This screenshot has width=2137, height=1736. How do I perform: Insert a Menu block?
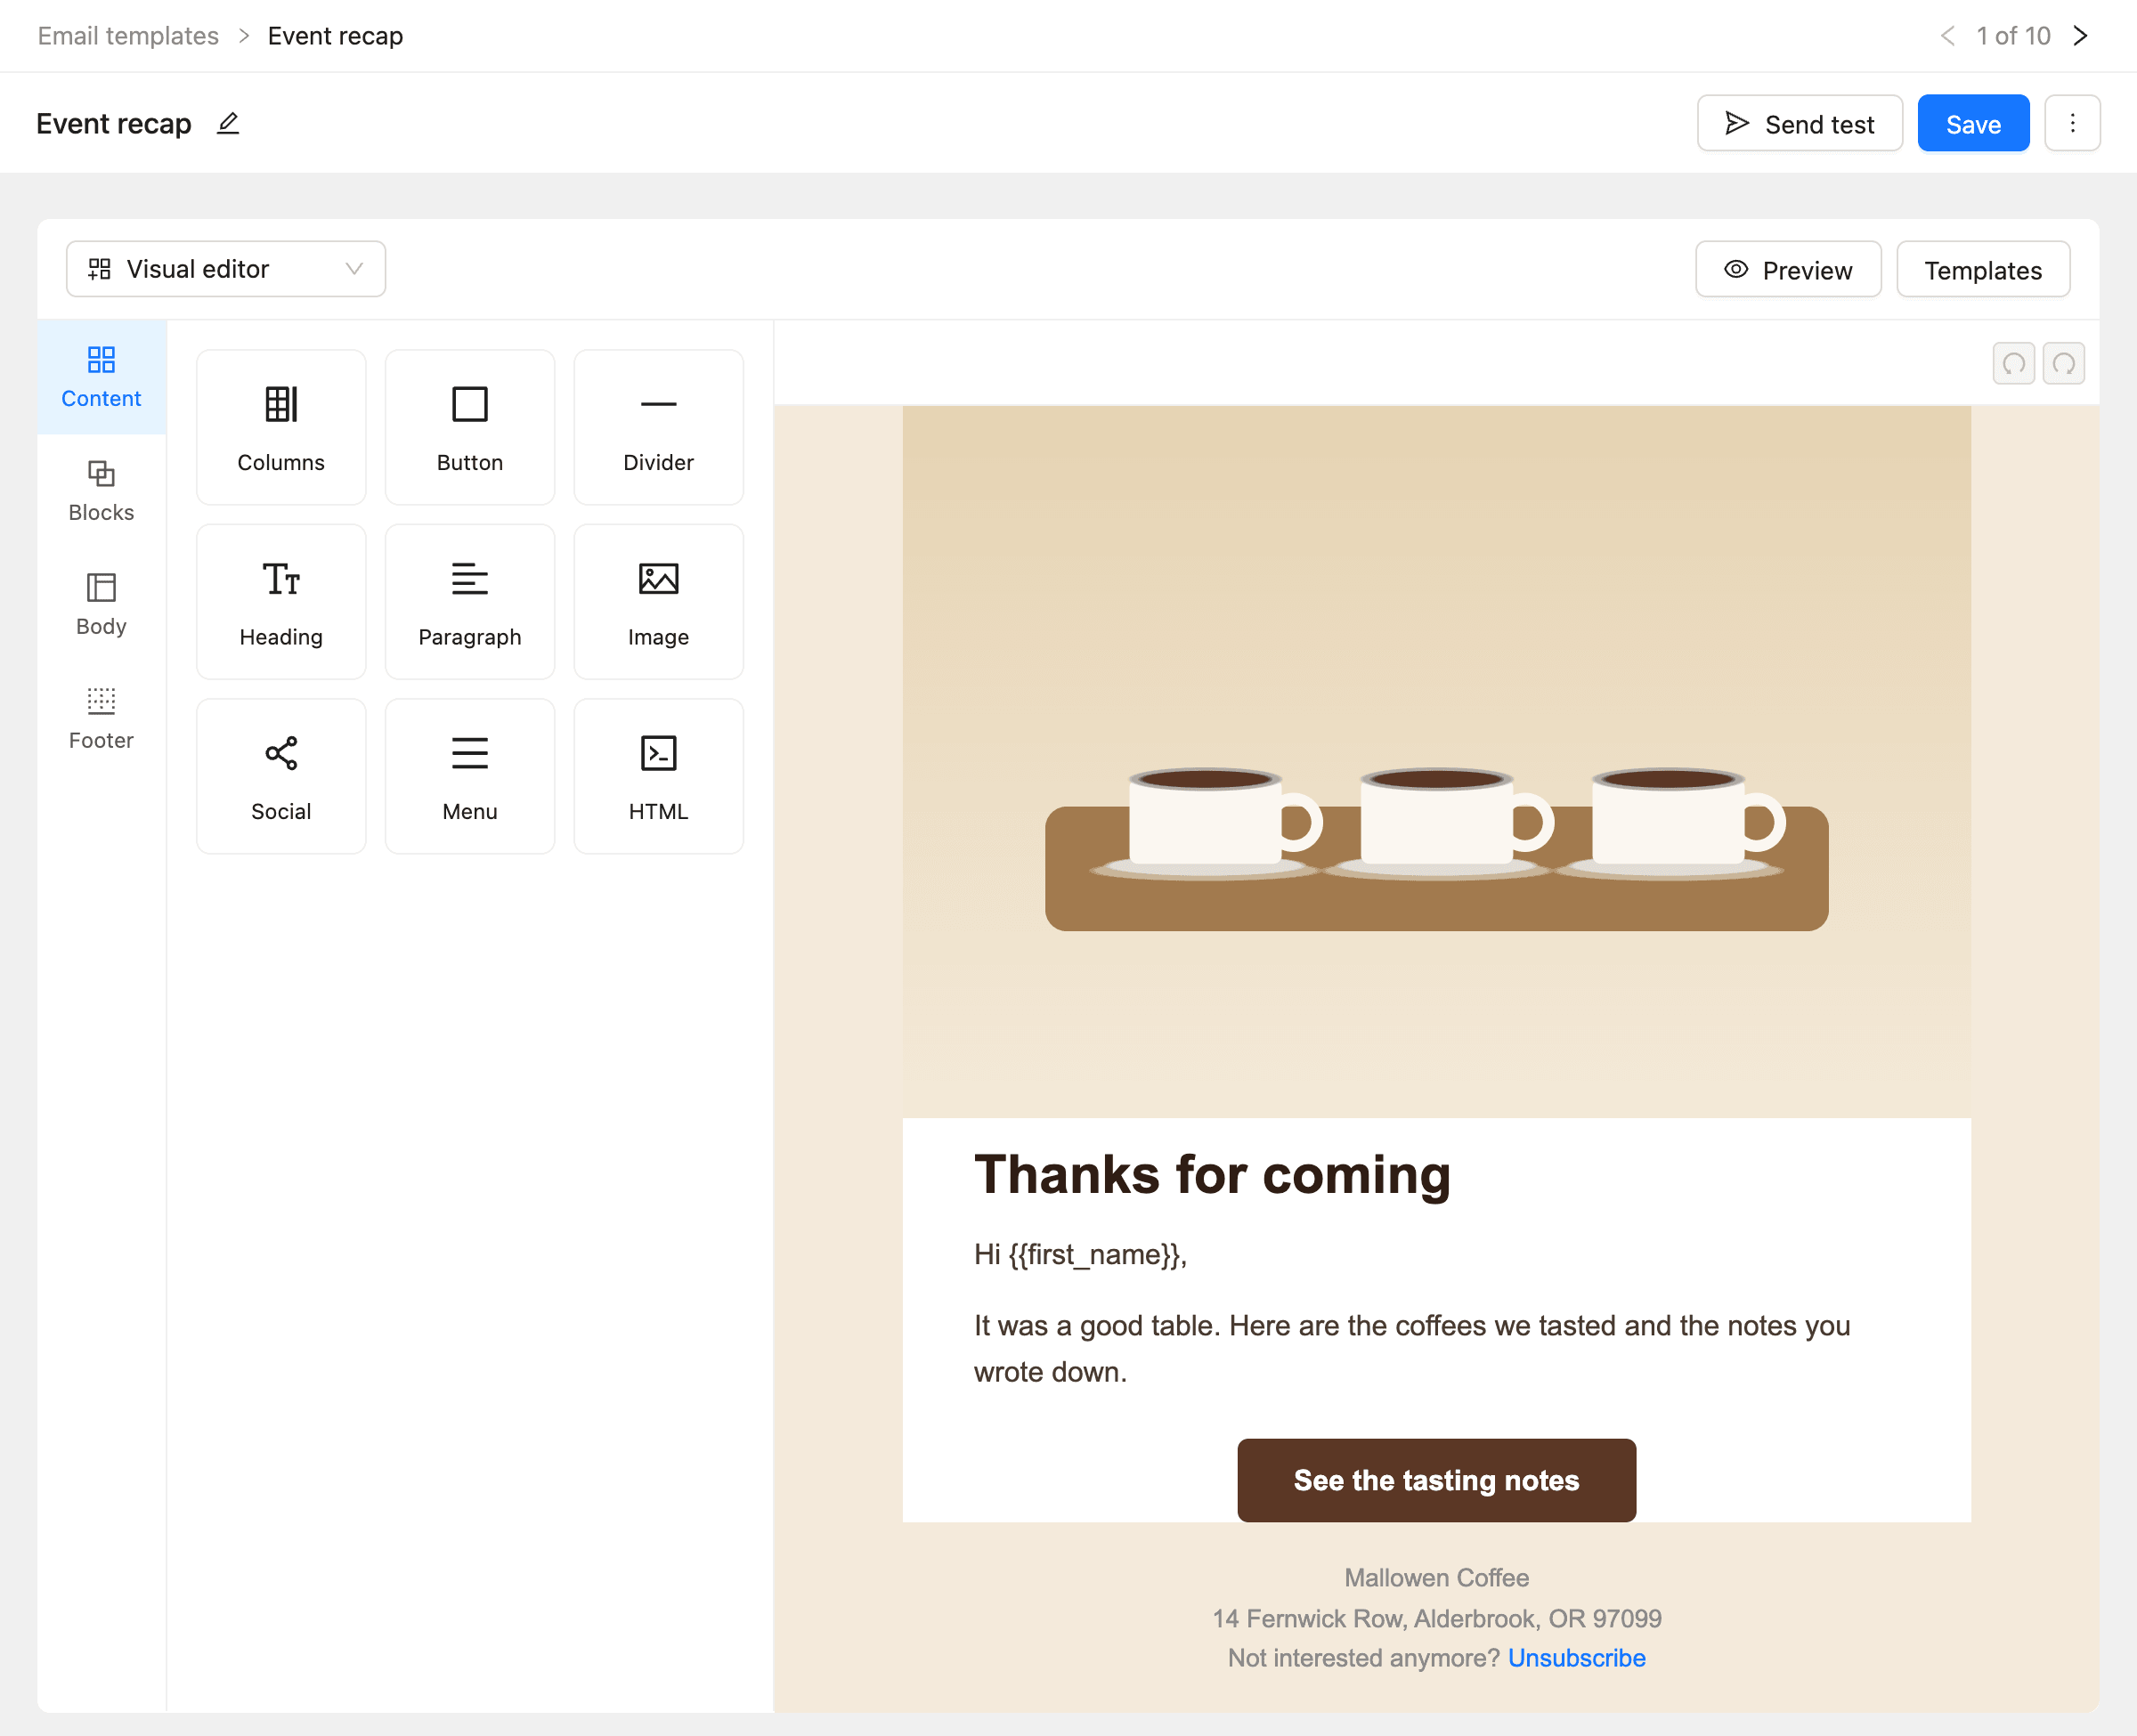click(x=470, y=776)
